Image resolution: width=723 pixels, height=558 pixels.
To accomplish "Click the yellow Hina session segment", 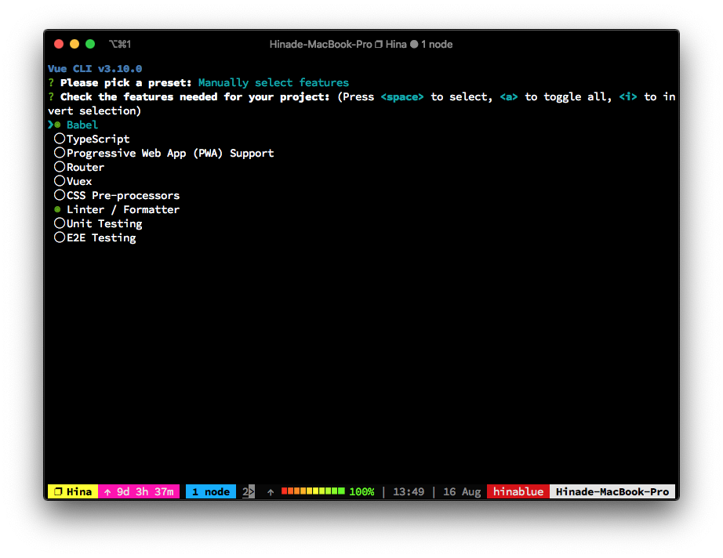I will coord(73,491).
